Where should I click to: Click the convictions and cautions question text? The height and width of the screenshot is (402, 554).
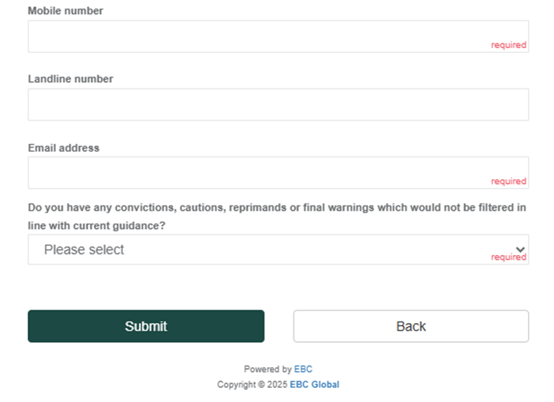(x=276, y=209)
